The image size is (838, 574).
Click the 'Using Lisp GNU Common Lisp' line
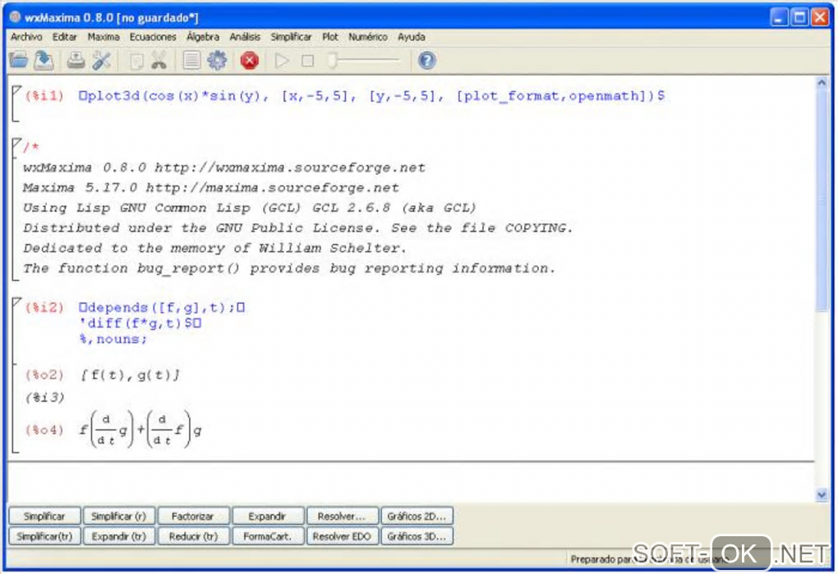tap(249, 208)
